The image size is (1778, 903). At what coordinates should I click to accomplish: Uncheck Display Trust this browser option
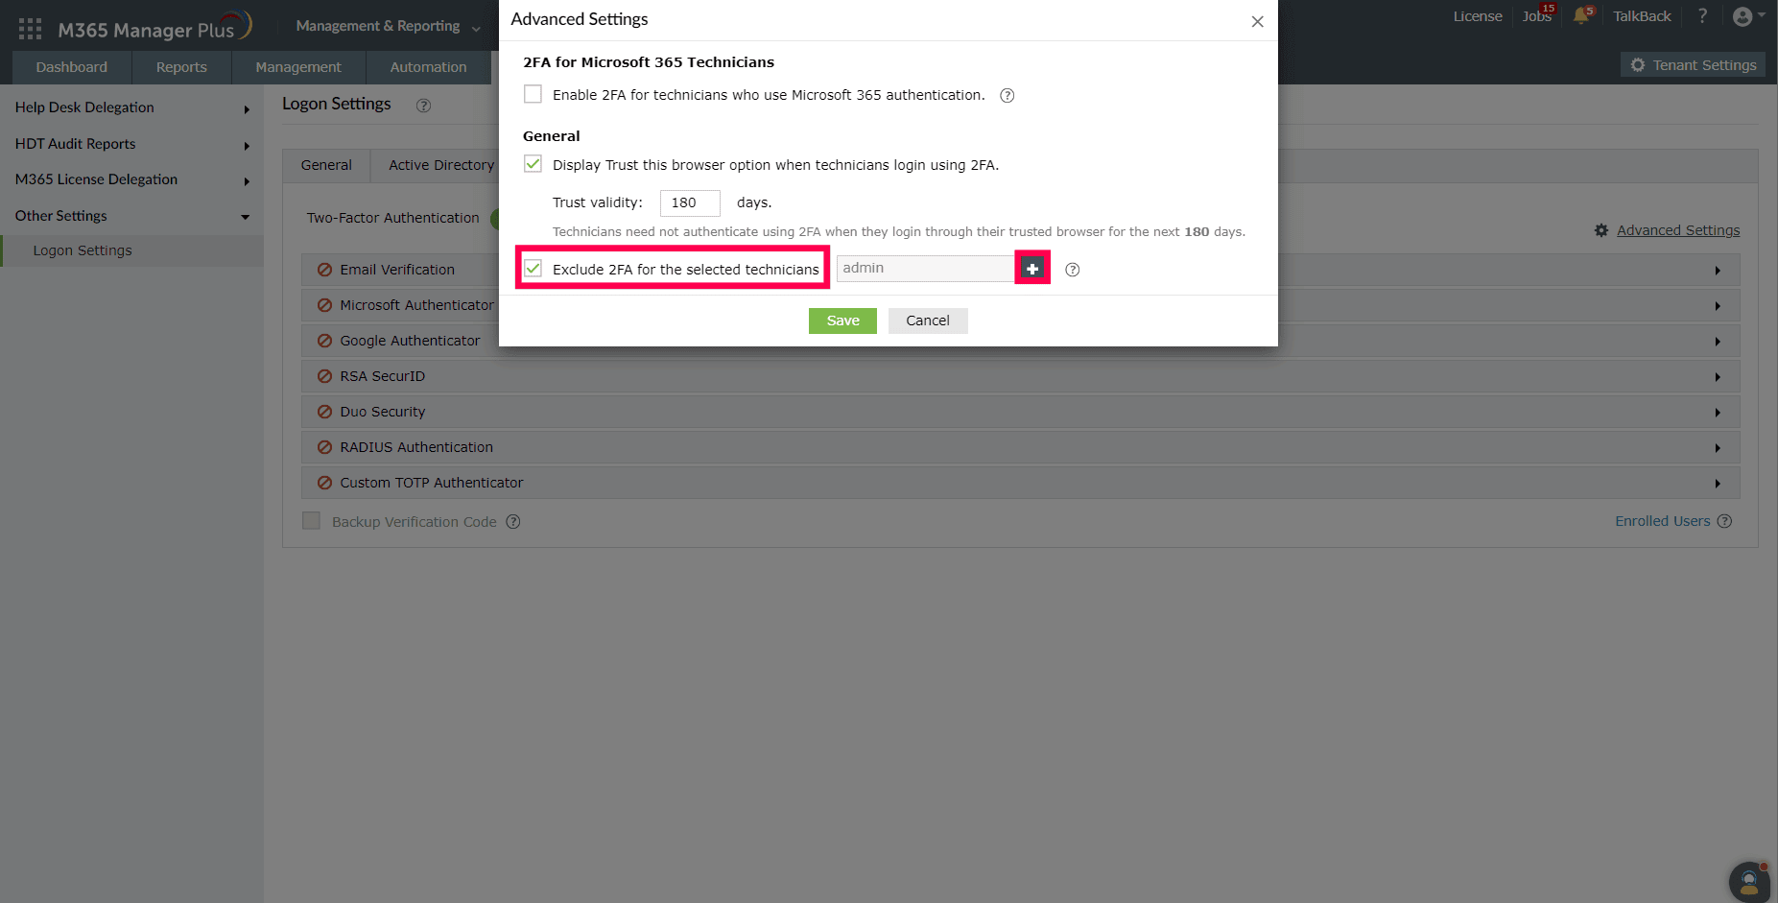coord(533,164)
